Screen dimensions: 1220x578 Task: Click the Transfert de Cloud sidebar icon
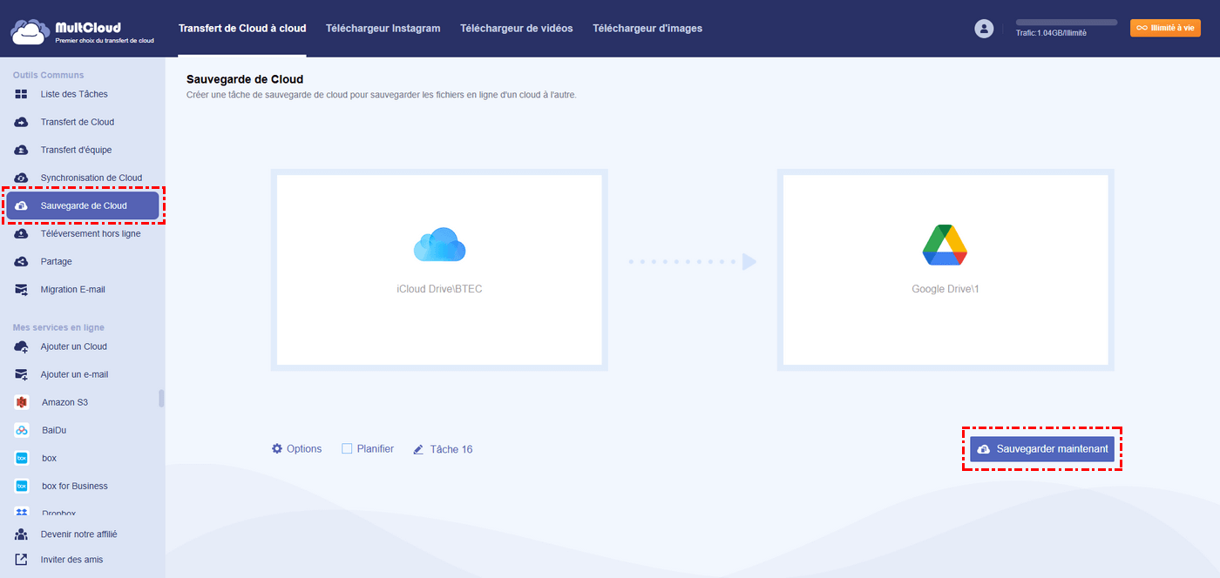pos(22,122)
